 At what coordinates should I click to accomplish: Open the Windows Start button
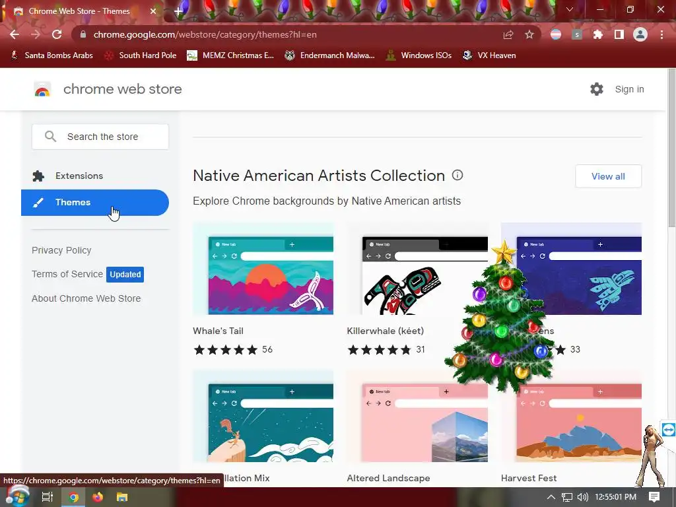(x=17, y=496)
